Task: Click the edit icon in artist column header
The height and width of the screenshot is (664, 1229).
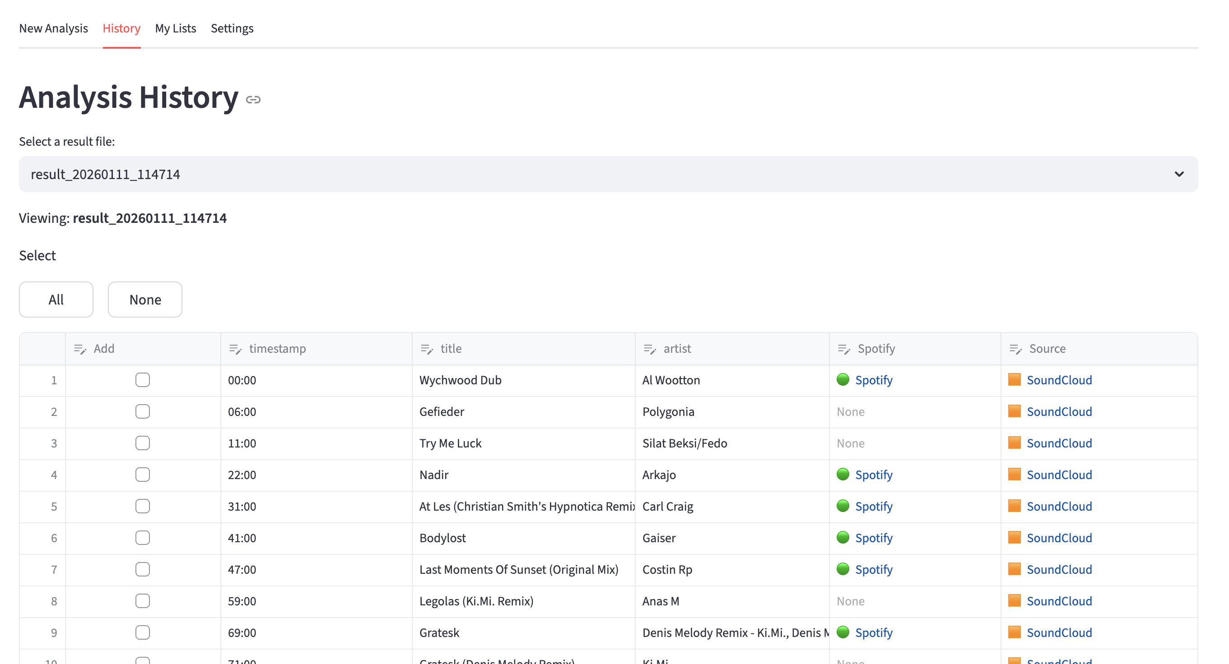Action: 650,349
